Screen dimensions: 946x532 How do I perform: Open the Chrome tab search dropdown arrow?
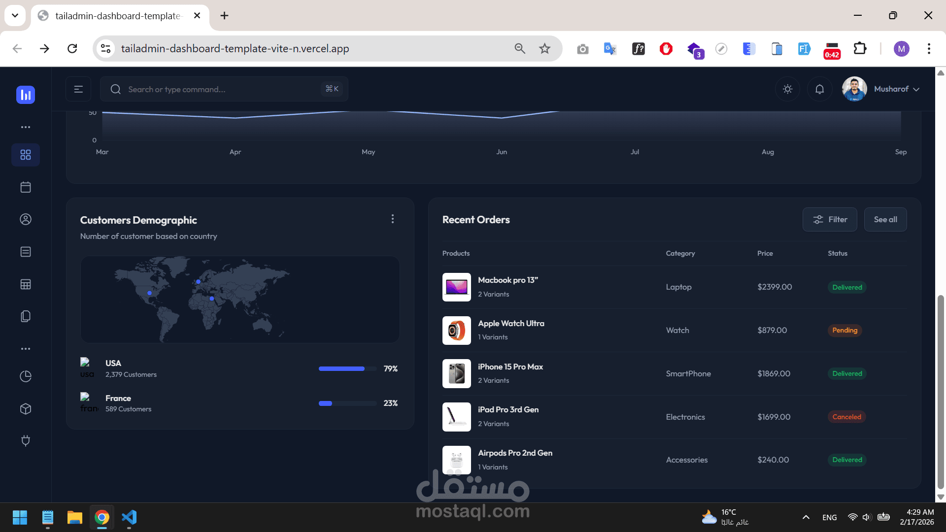coord(15,15)
